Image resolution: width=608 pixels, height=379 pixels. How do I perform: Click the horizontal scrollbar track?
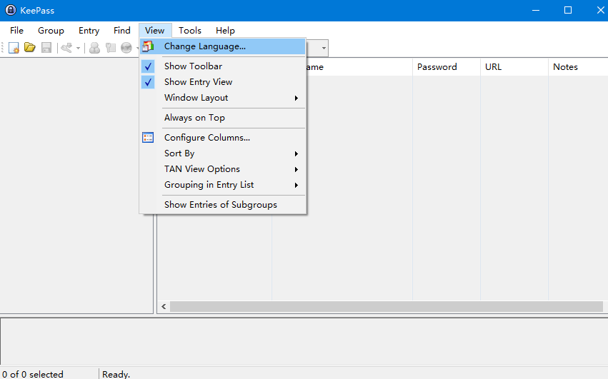(387, 306)
